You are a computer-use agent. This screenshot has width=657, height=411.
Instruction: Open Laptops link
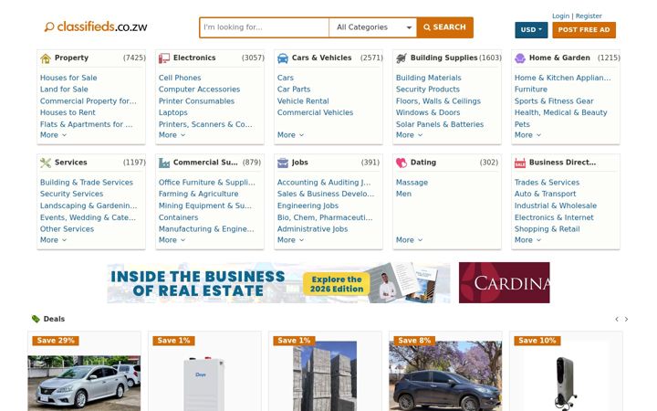coord(173,112)
